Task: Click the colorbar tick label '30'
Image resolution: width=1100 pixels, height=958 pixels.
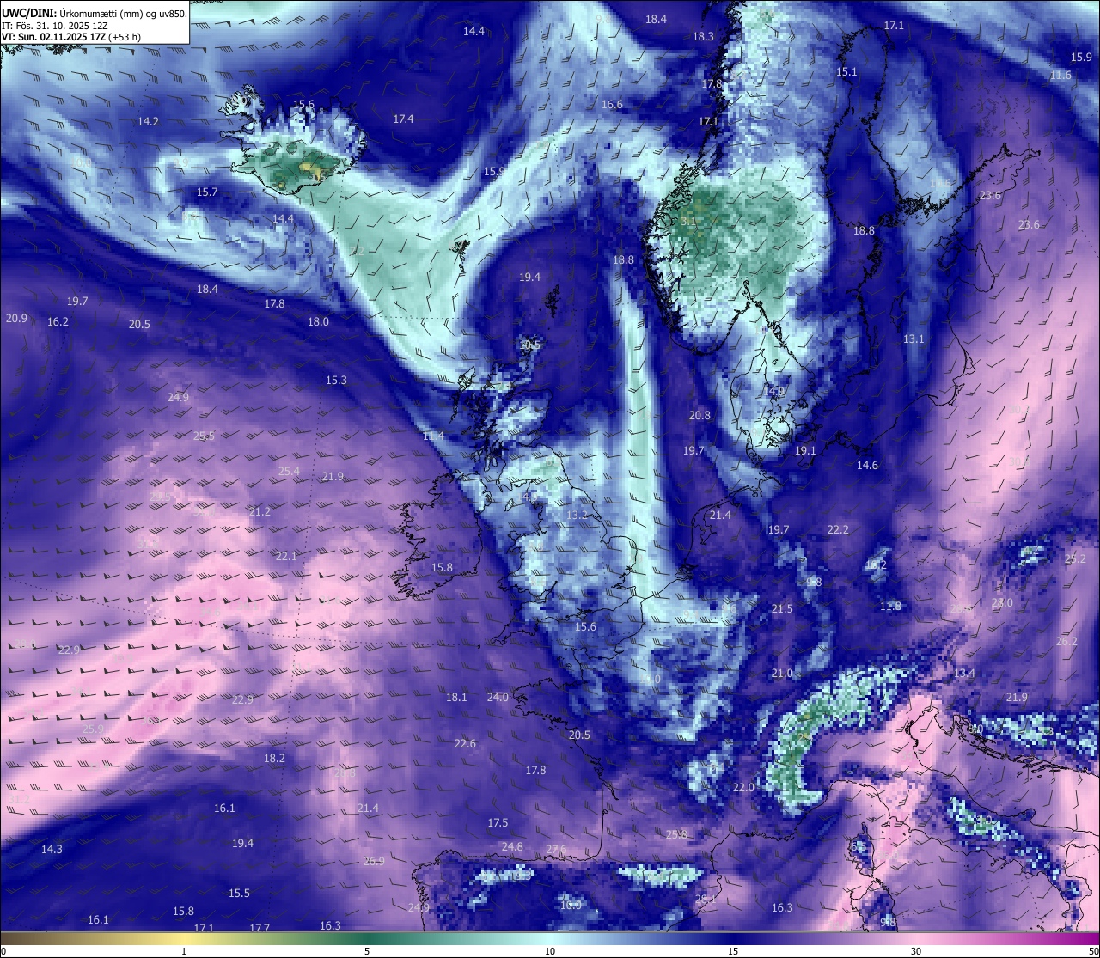Action: point(916,951)
